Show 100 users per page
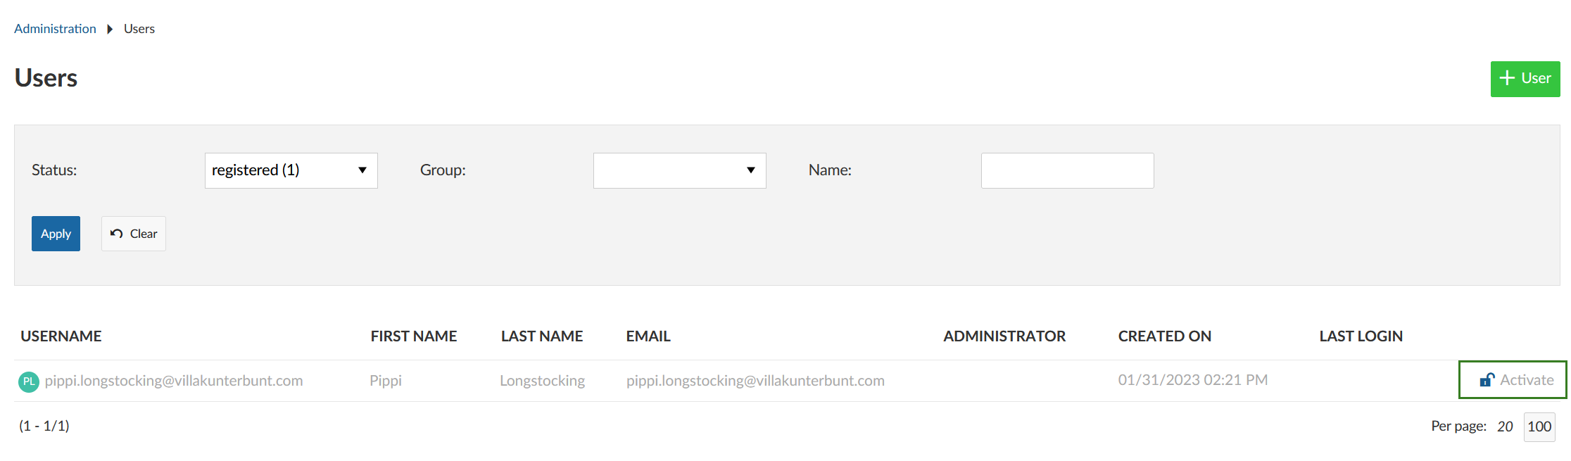 (x=1539, y=427)
